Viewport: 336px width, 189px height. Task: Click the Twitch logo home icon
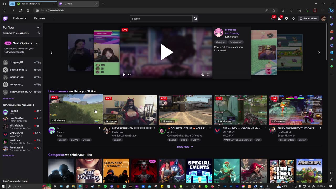[x=5, y=18]
